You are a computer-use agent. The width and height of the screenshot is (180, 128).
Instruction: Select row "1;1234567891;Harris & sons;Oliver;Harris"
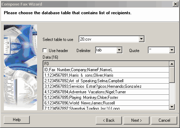[106, 75]
